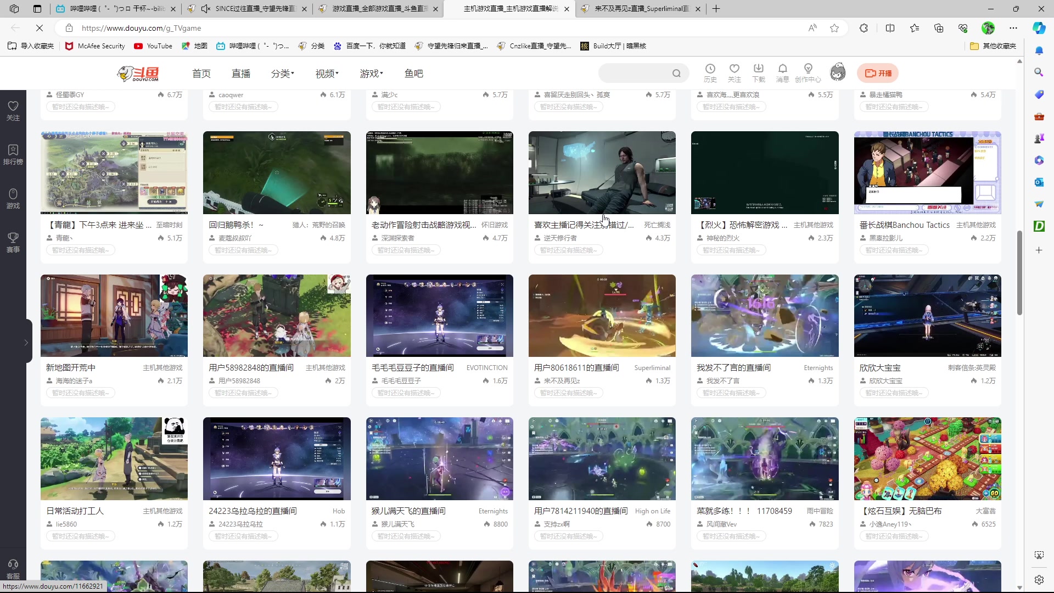
Task: Click search magnifier icon in search box
Action: (676, 74)
